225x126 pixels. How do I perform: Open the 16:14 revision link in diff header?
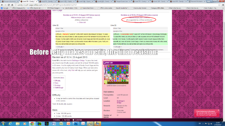pos(134,15)
